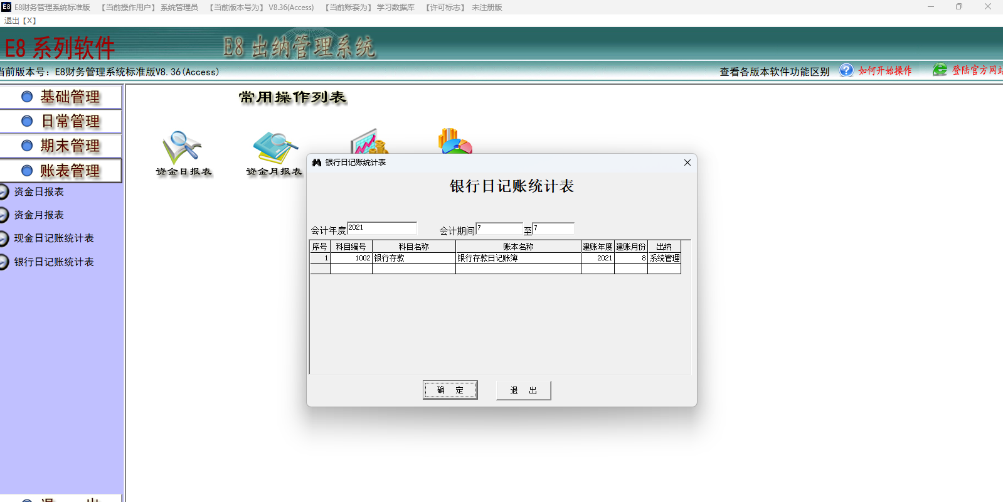The height and width of the screenshot is (502, 1003).
Task: Close the 银行日记账统计表 dialog
Action: 687,163
